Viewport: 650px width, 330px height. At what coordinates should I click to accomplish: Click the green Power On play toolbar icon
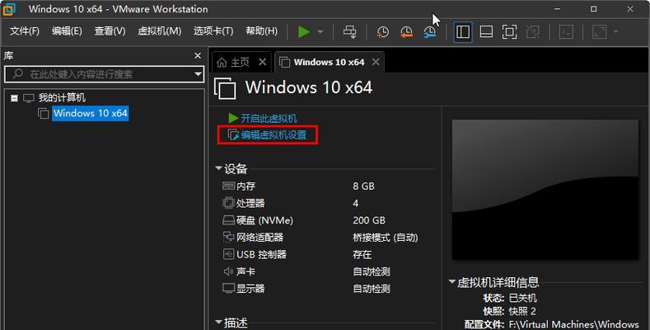[304, 31]
